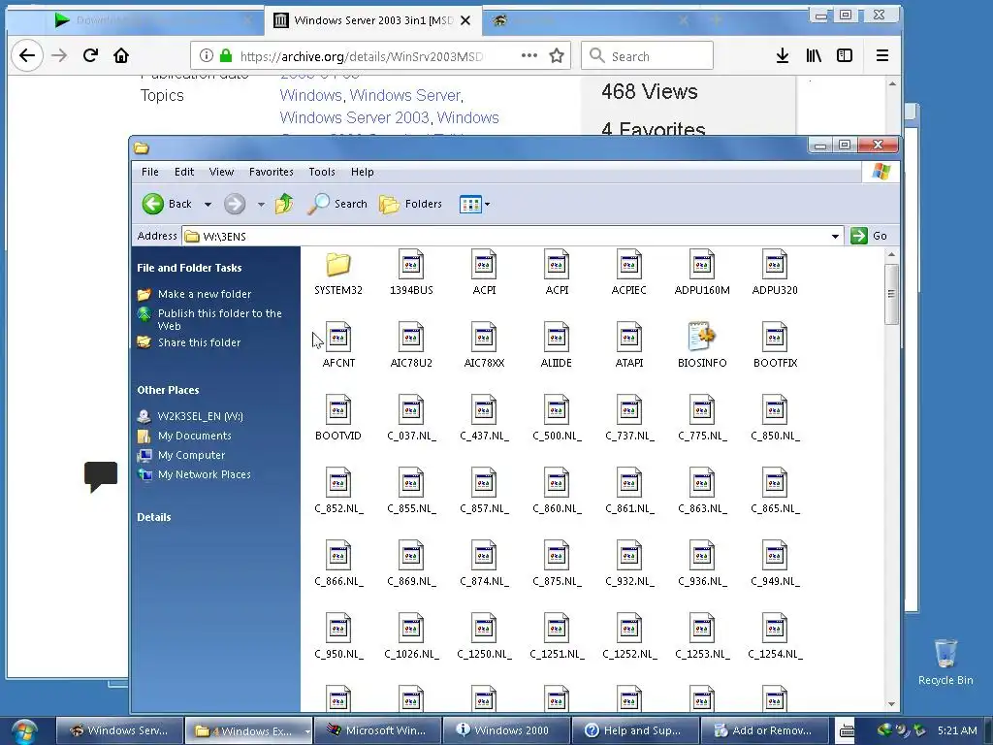Open the Help menu
Viewport: 993px width, 745px height.
(x=363, y=172)
